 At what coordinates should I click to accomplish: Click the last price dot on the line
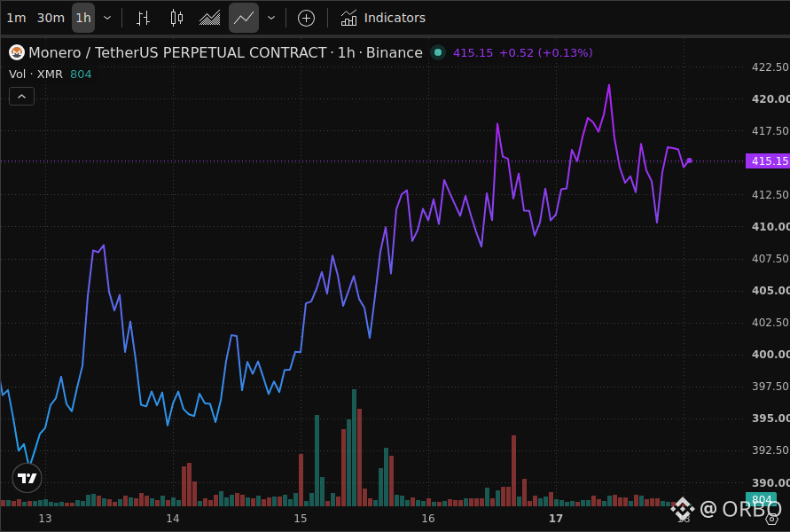pyautogui.click(x=689, y=160)
